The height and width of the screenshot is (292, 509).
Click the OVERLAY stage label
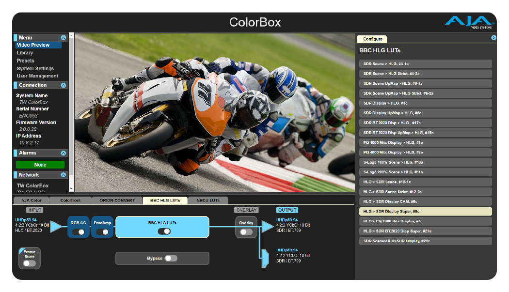(x=246, y=210)
